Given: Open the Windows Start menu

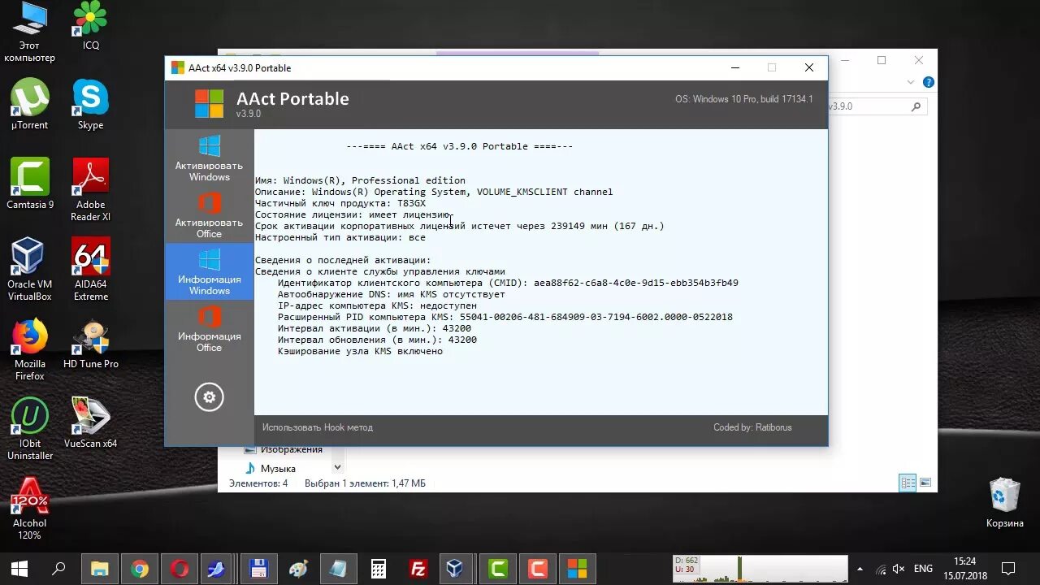Looking at the screenshot, I should click(x=19, y=568).
